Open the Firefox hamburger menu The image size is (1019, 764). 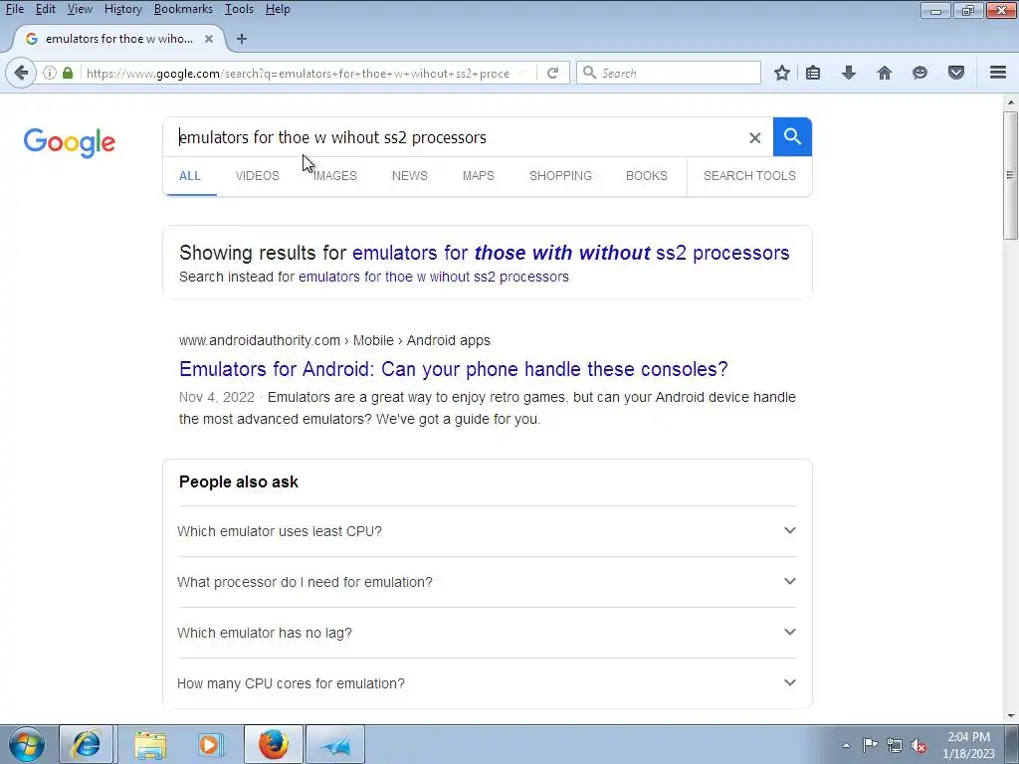998,73
